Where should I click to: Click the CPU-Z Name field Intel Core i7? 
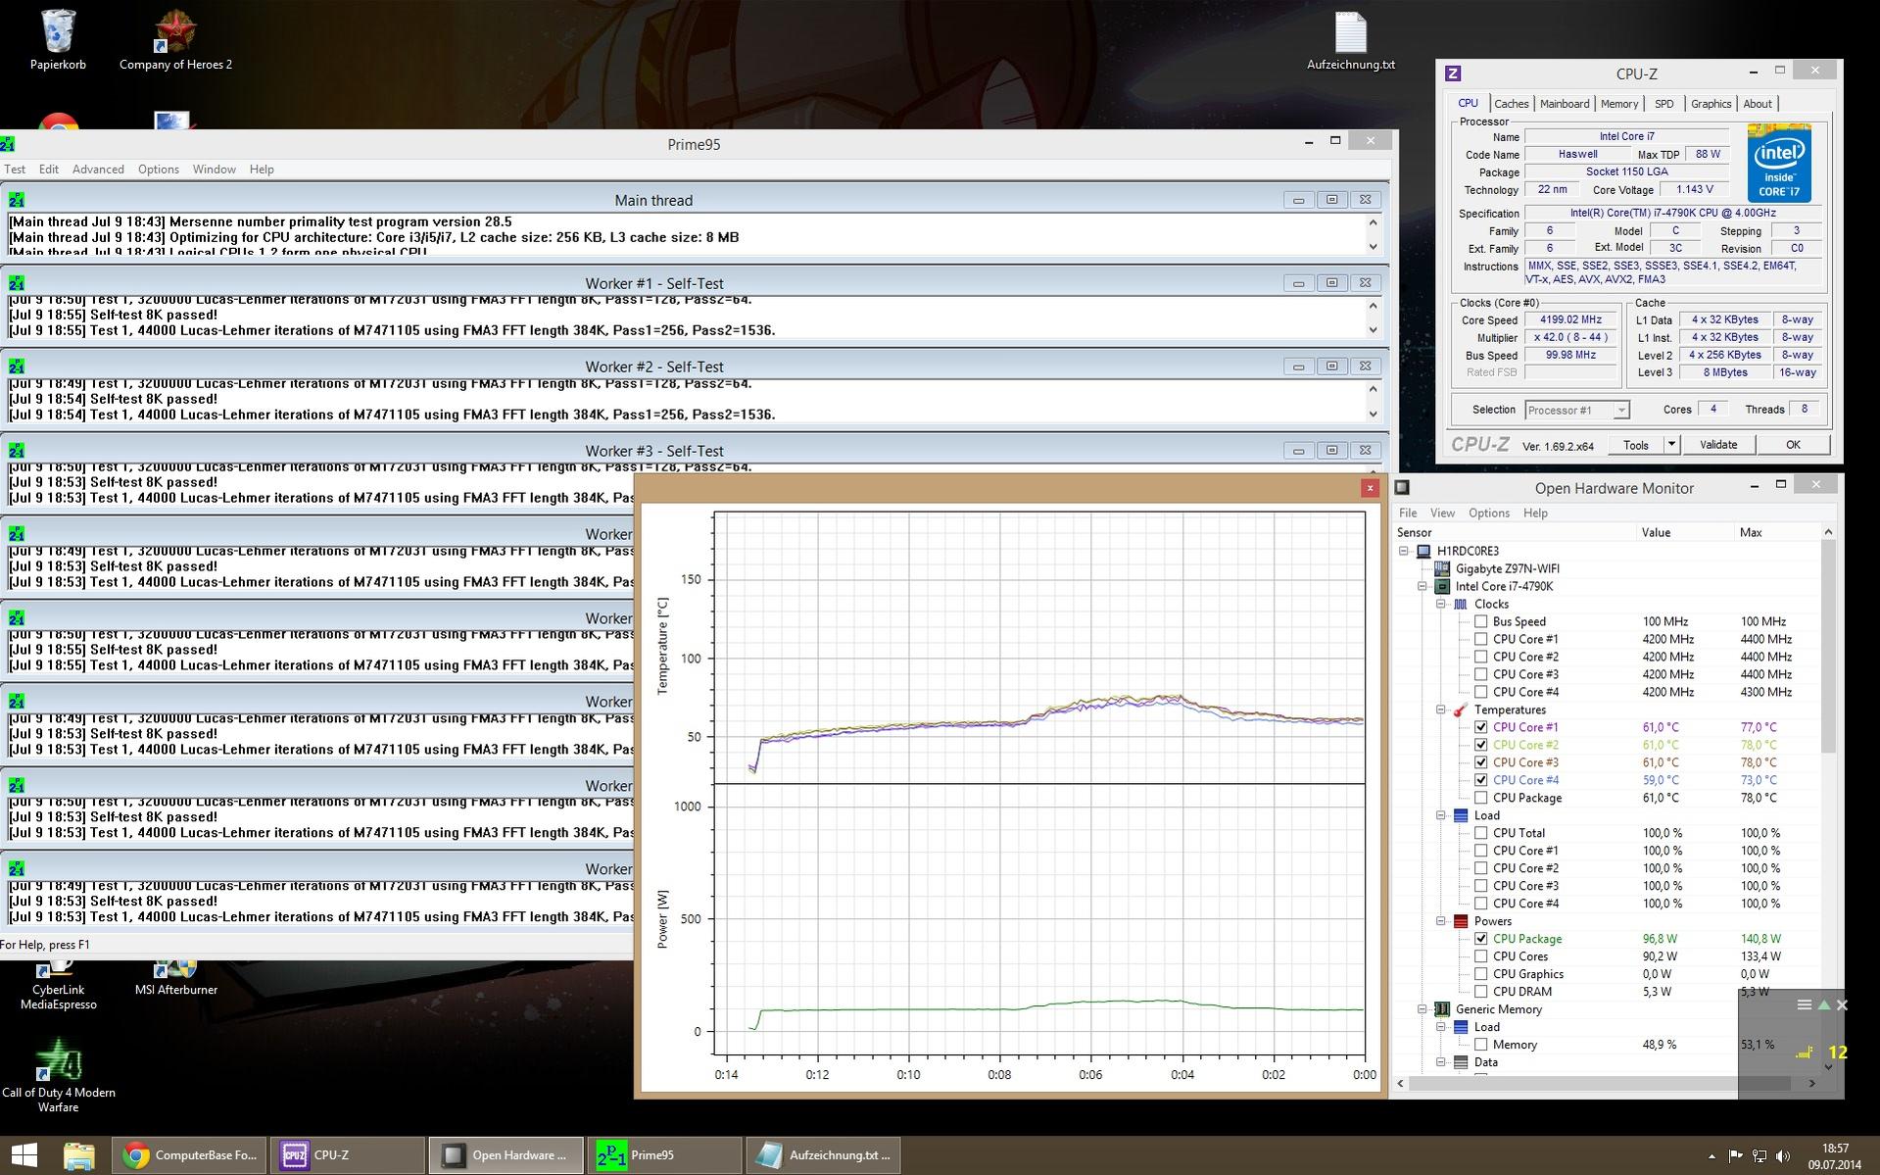click(1626, 136)
